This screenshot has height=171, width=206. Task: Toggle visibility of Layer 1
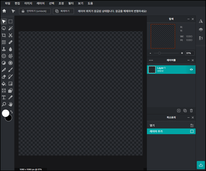click(191, 69)
